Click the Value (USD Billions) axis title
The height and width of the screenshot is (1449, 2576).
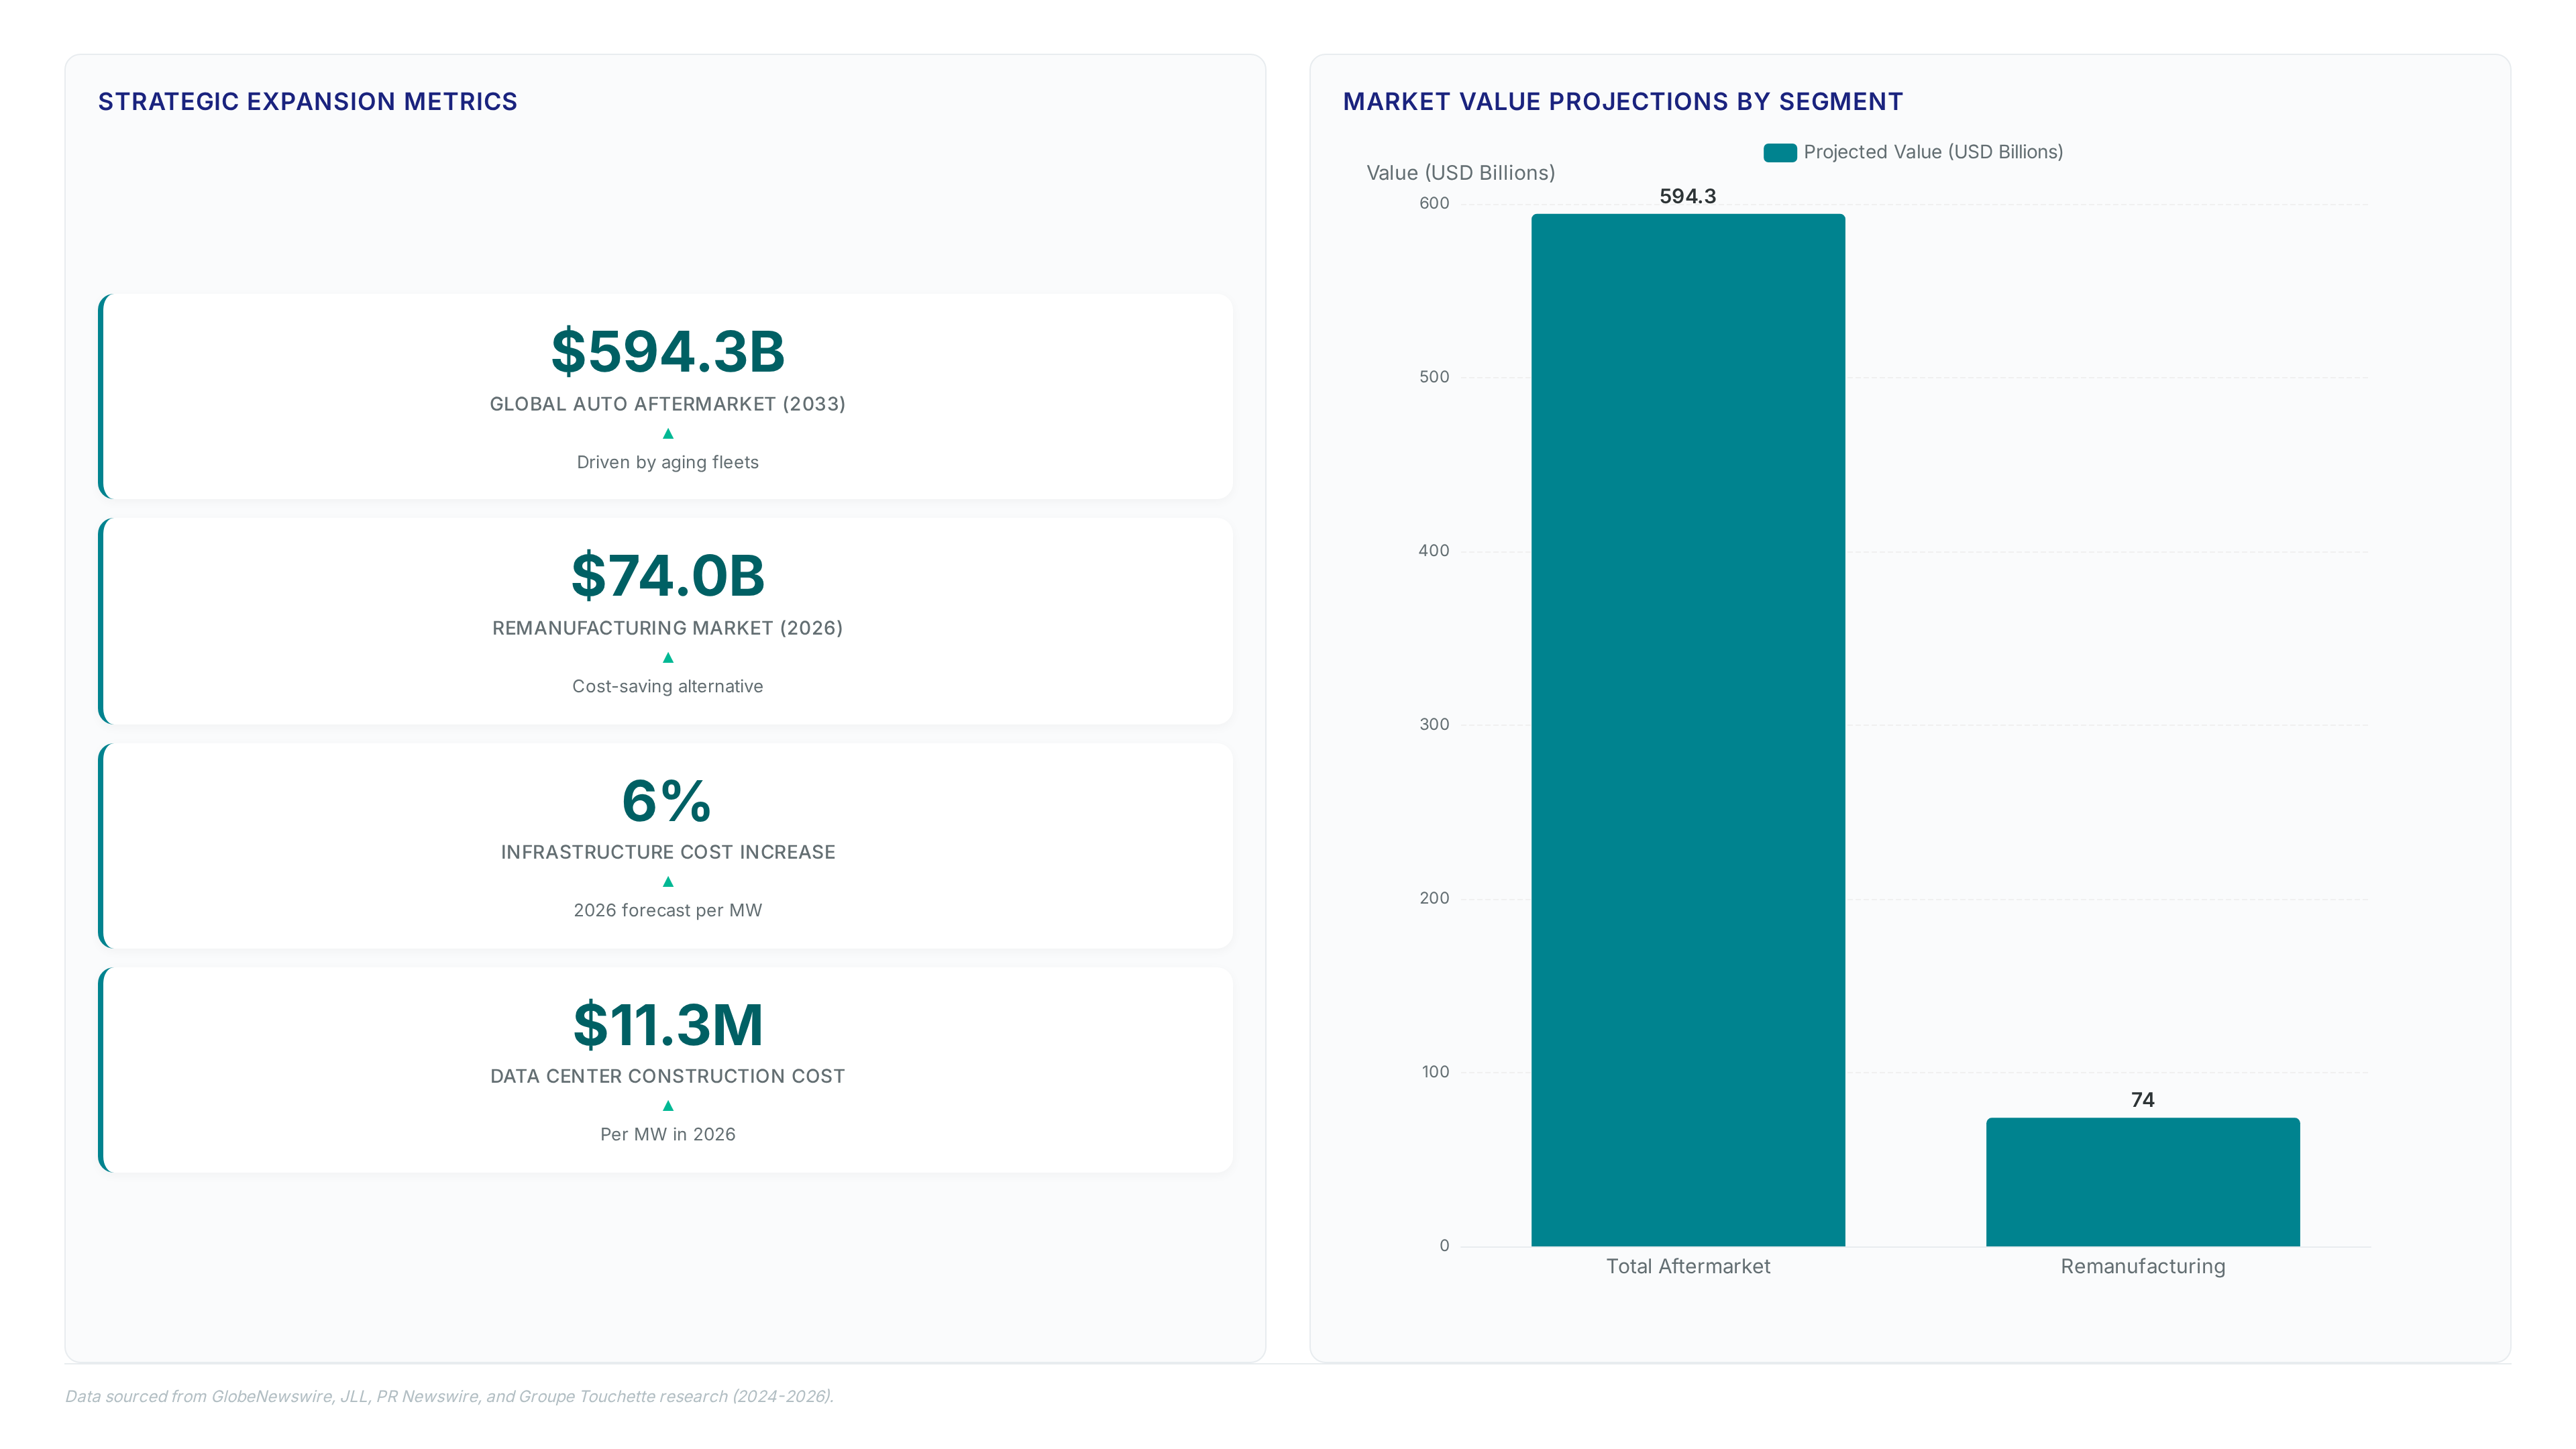[1461, 173]
